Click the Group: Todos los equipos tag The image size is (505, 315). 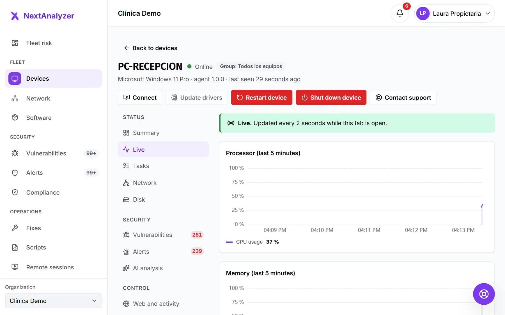[x=251, y=66]
